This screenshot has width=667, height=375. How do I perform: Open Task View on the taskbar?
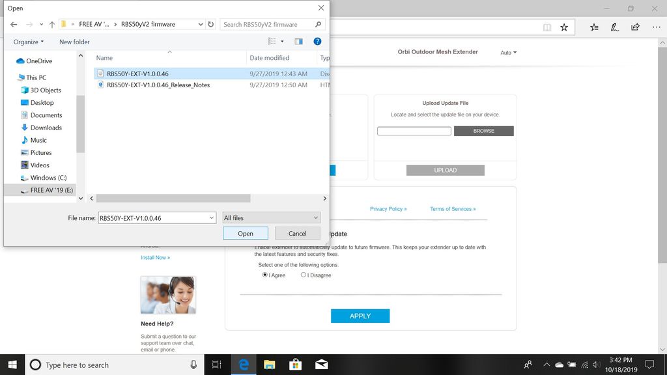tap(216, 365)
